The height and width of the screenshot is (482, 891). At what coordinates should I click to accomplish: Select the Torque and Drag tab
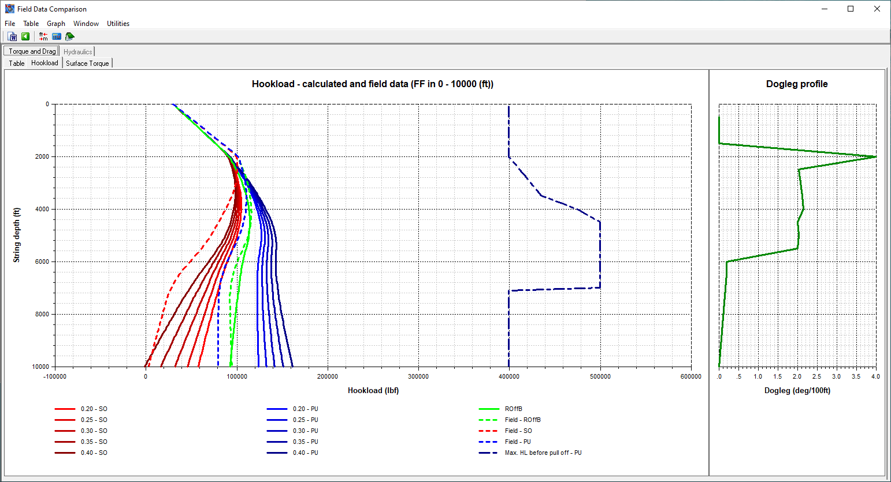pos(32,51)
